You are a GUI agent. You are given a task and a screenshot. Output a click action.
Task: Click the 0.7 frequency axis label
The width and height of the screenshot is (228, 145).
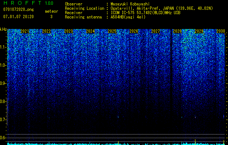[3, 120]
